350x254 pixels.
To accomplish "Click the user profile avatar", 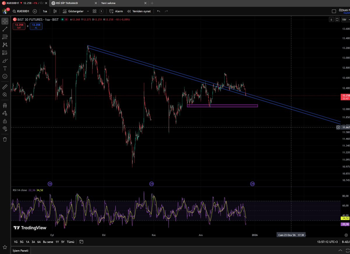I will 5,11.
